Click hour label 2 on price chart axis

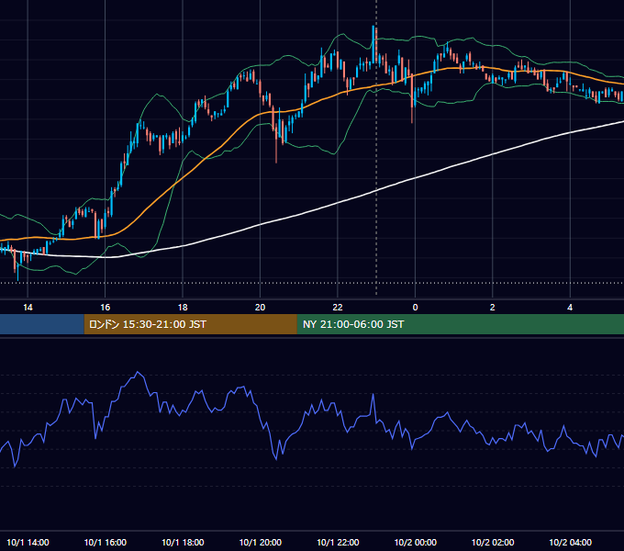pos(492,308)
